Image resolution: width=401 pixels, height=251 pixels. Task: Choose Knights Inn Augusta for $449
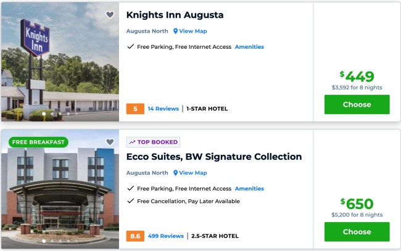pyautogui.click(x=357, y=104)
